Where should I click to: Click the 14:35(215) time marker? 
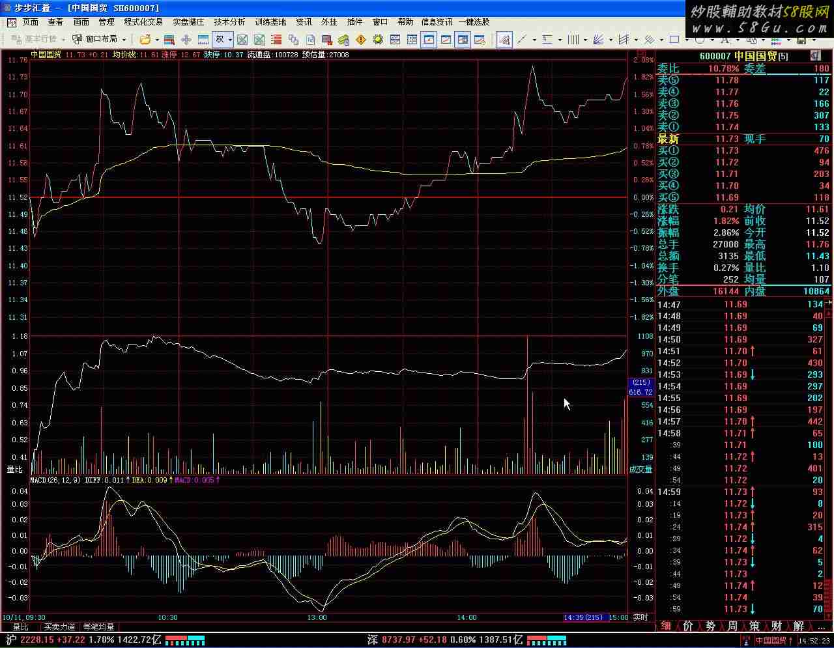tap(583, 617)
